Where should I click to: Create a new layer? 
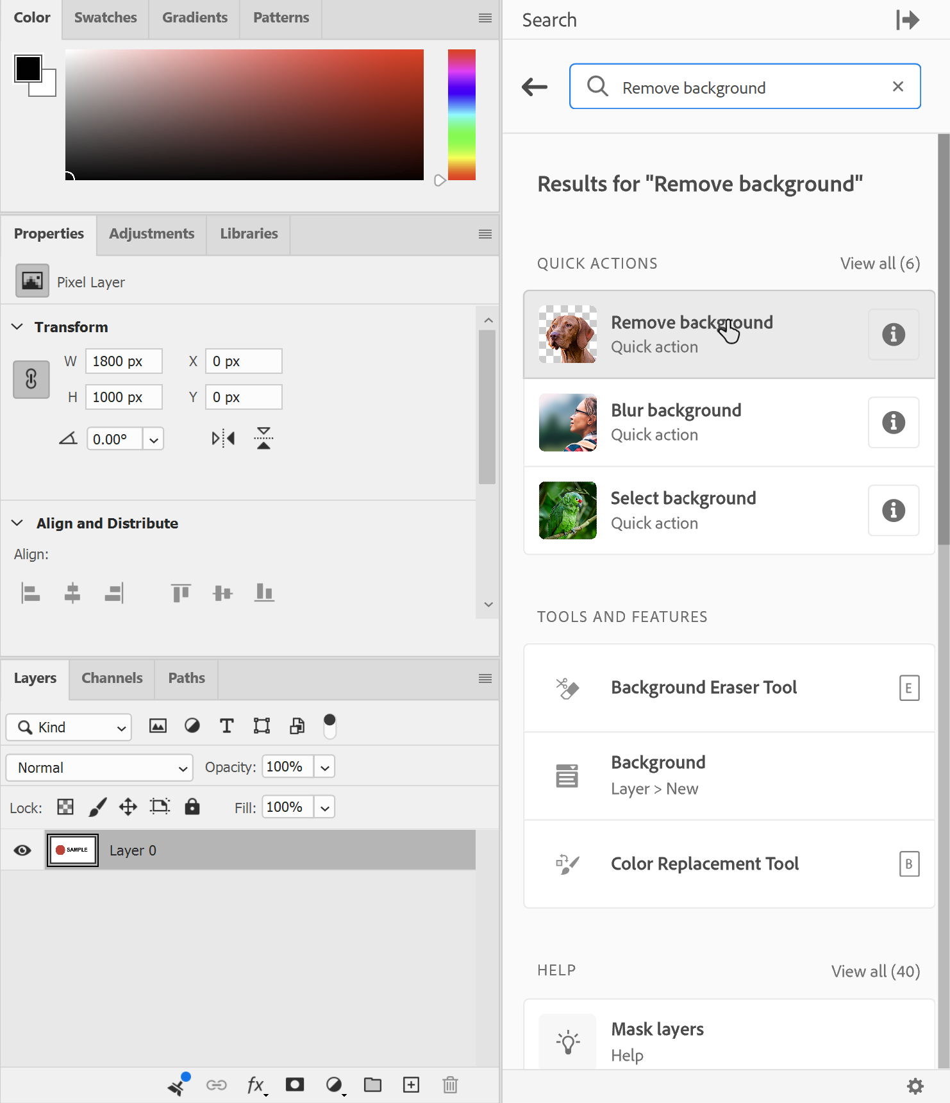coord(411,1084)
